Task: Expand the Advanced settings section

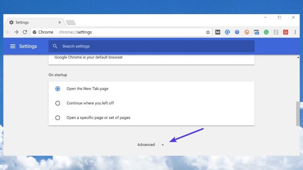Action: [151, 145]
